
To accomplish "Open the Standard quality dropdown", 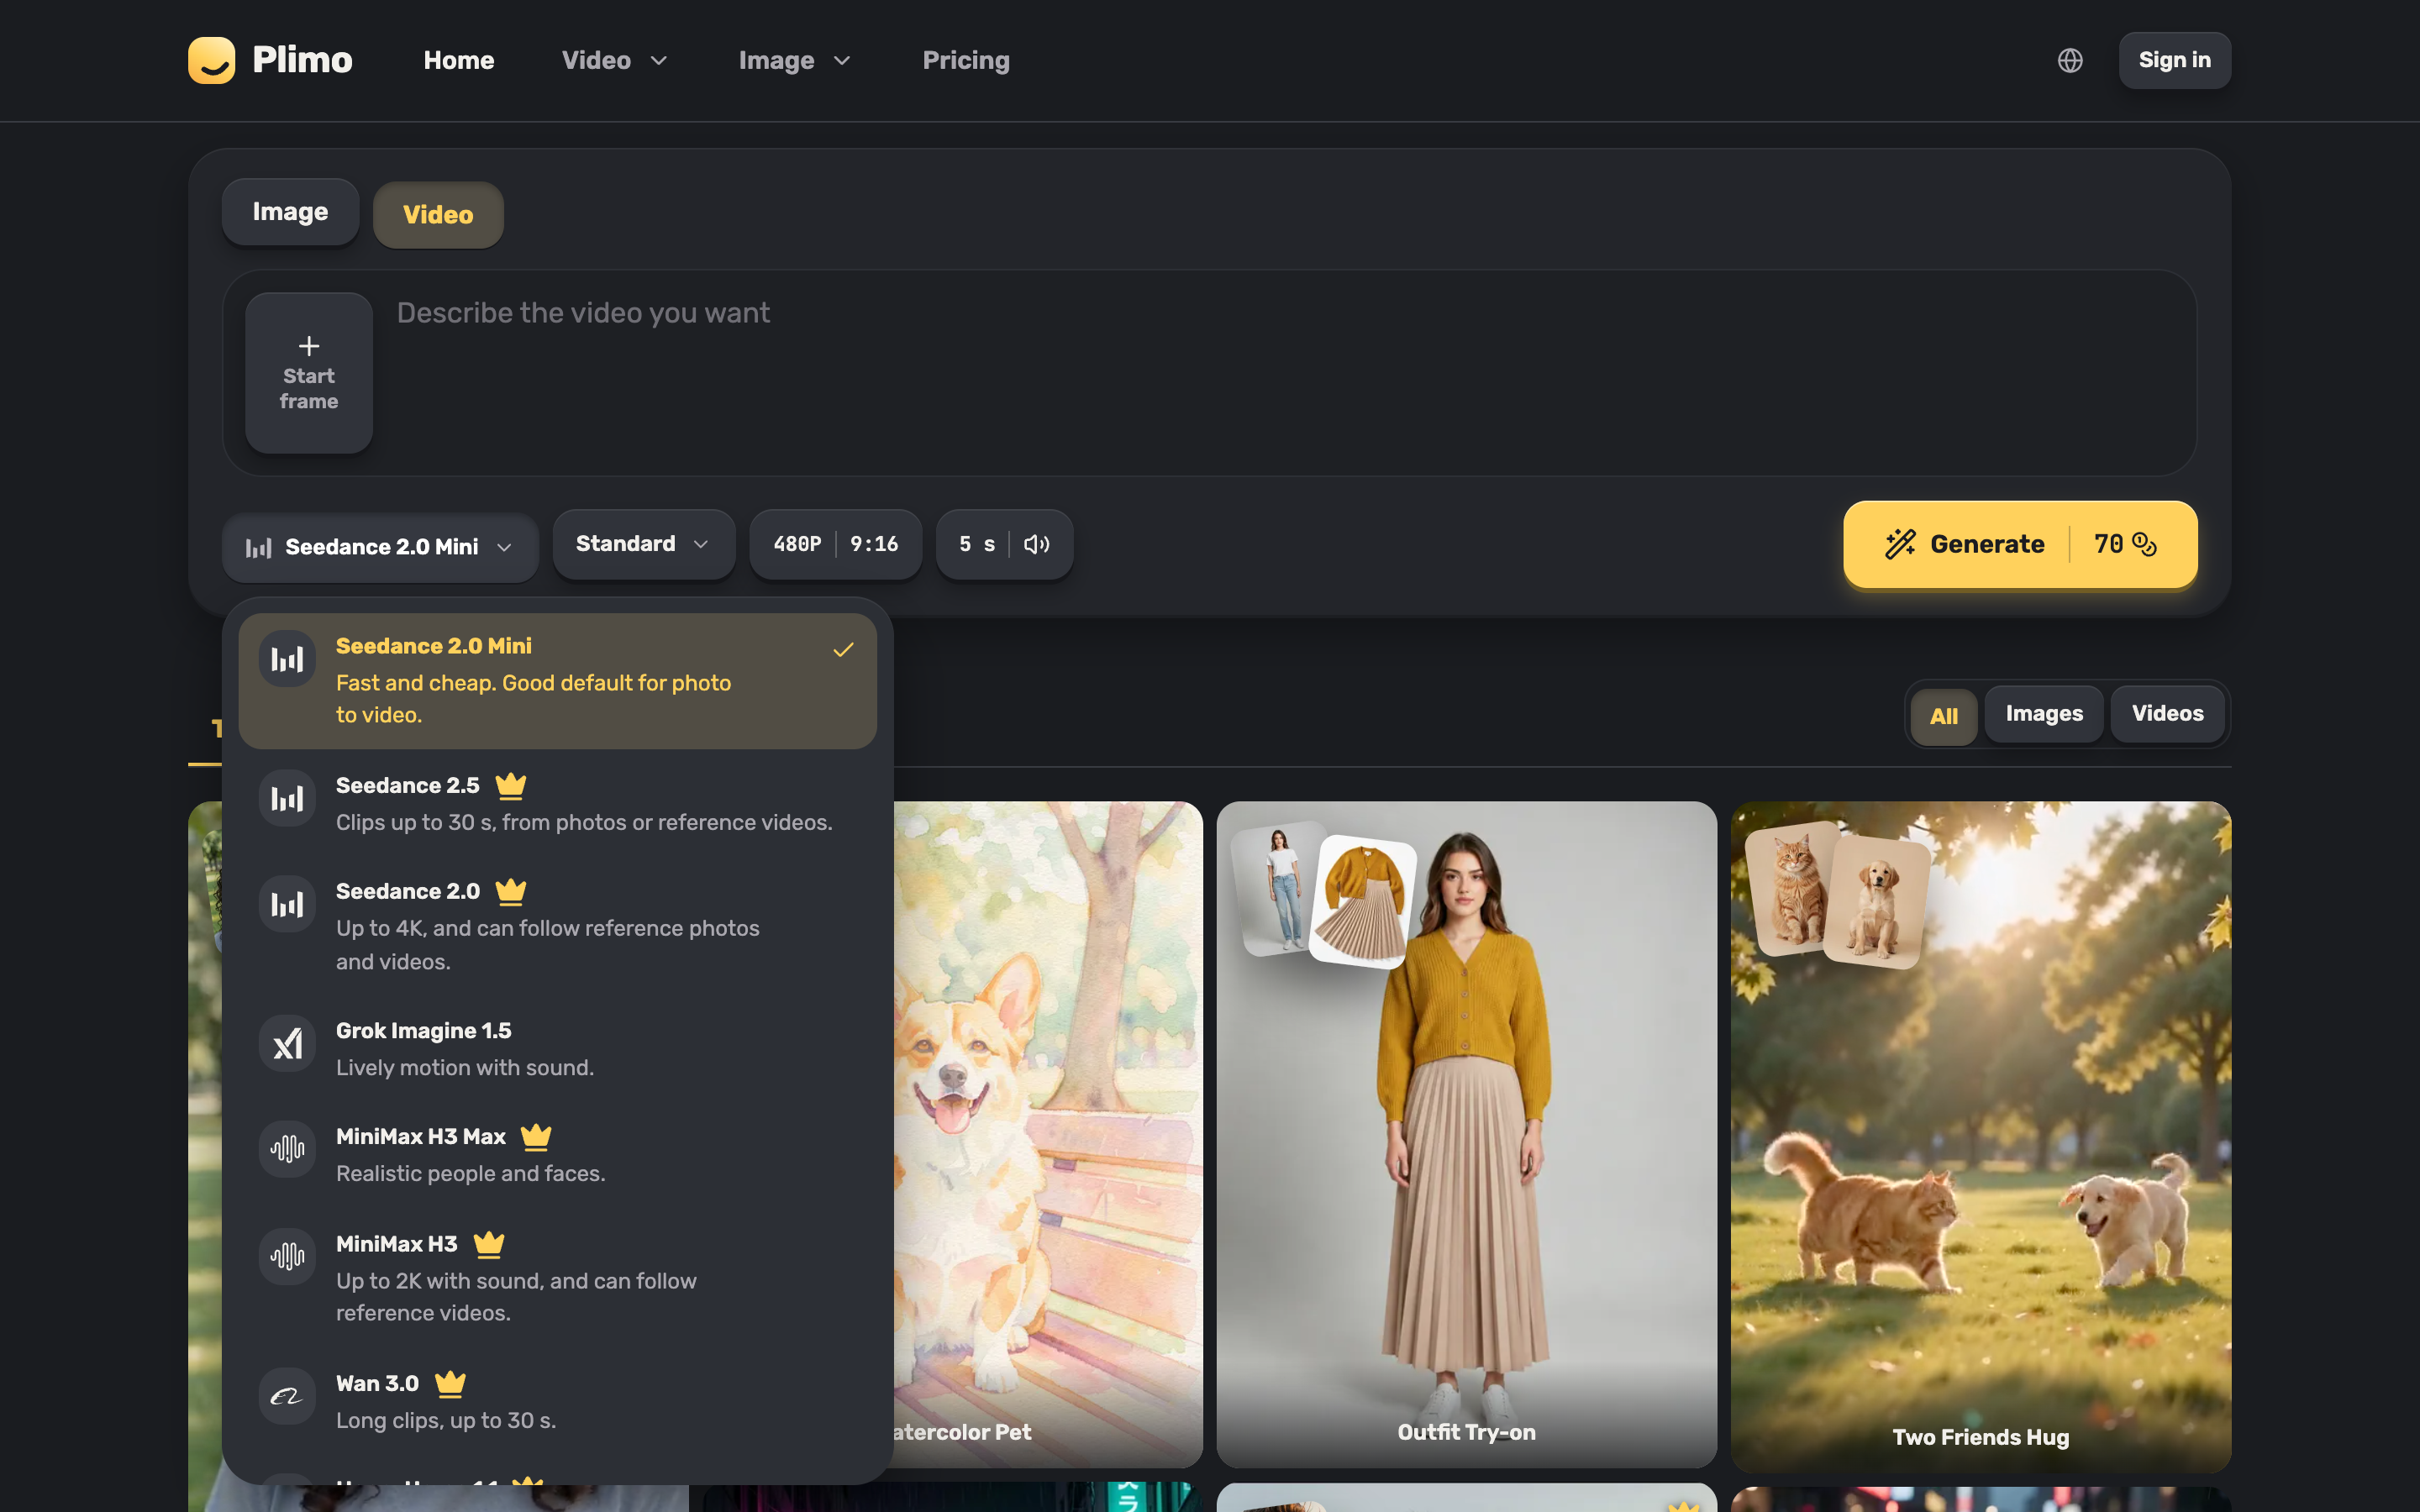I will coord(643,544).
